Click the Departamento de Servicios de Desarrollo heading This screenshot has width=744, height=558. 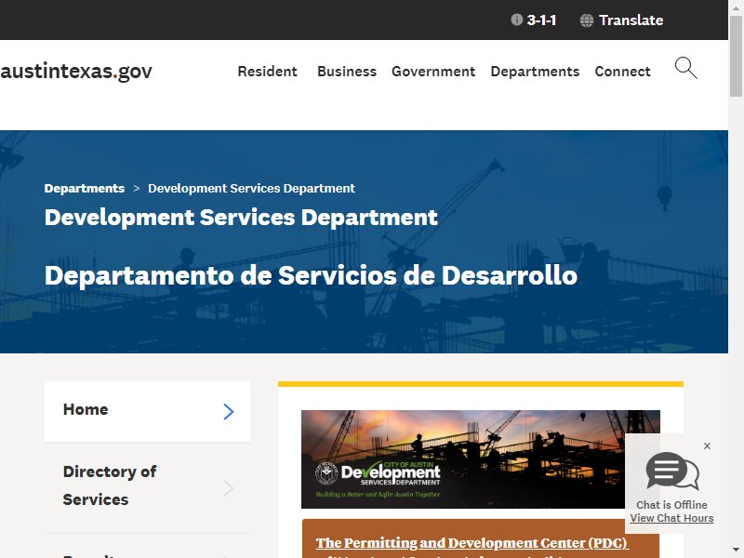pos(311,275)
